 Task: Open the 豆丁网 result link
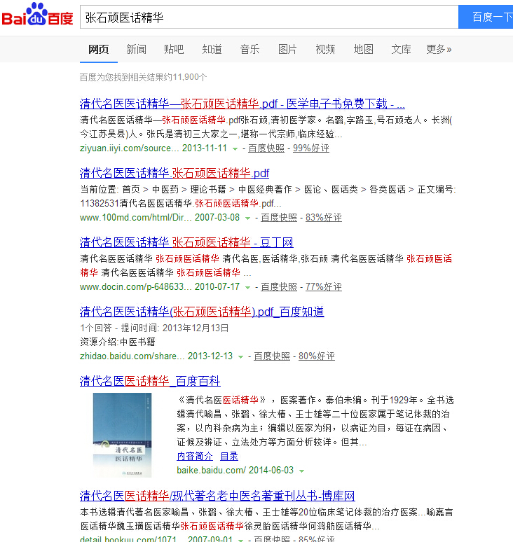pos(186,242)
